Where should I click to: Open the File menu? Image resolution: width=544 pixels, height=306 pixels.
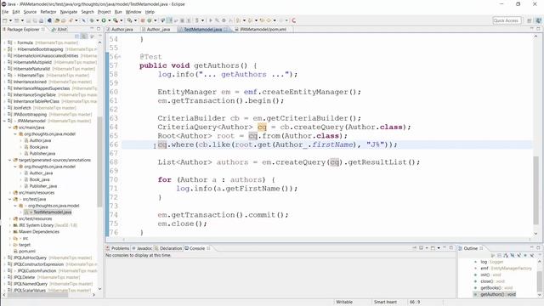[x=5, y=12]
